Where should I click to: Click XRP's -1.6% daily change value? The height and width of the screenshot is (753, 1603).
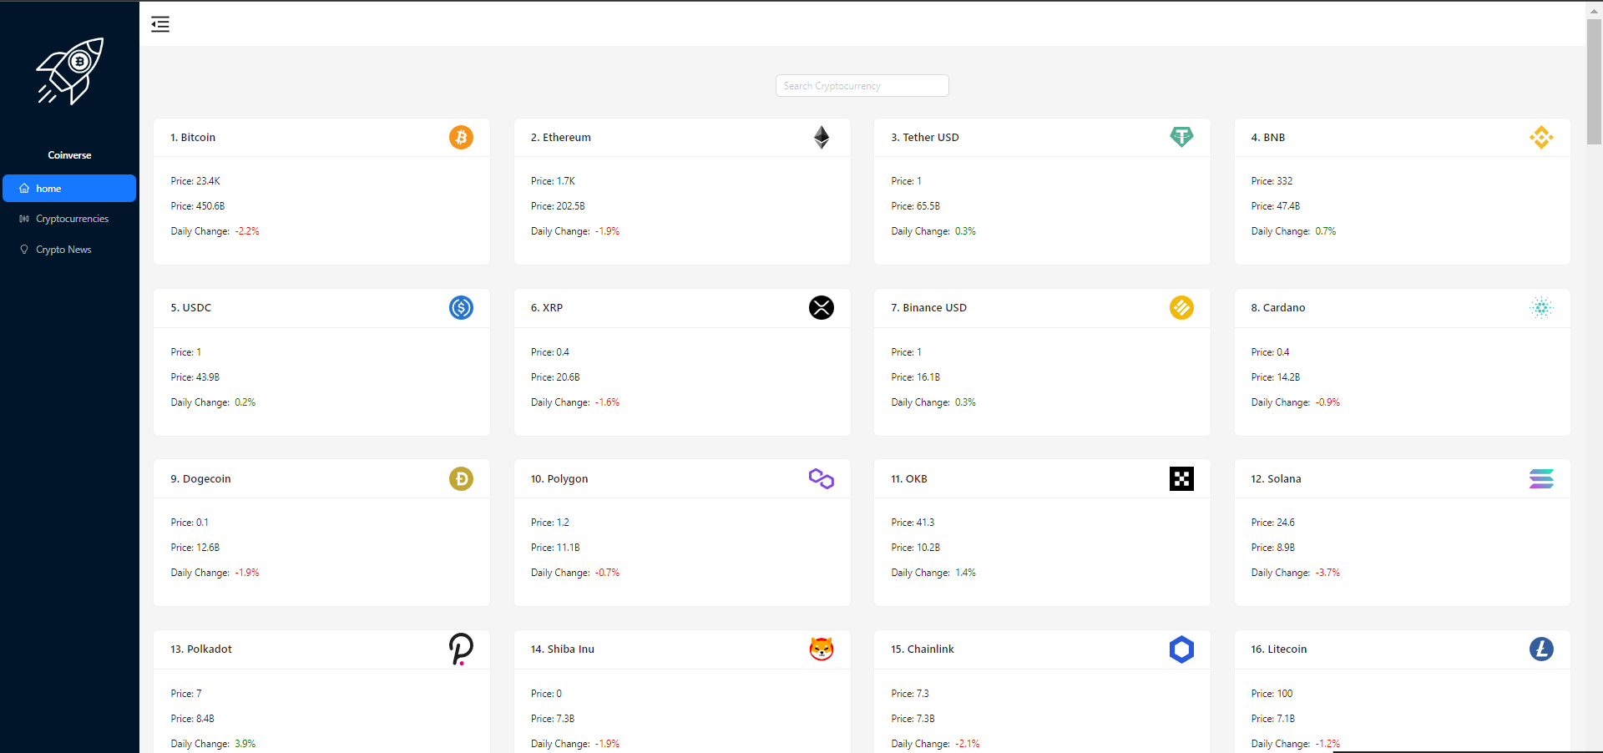607,402
